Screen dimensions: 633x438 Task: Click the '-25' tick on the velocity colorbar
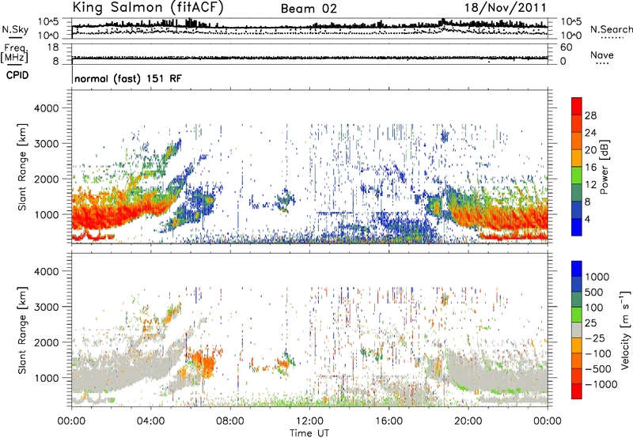click(596, 338)
